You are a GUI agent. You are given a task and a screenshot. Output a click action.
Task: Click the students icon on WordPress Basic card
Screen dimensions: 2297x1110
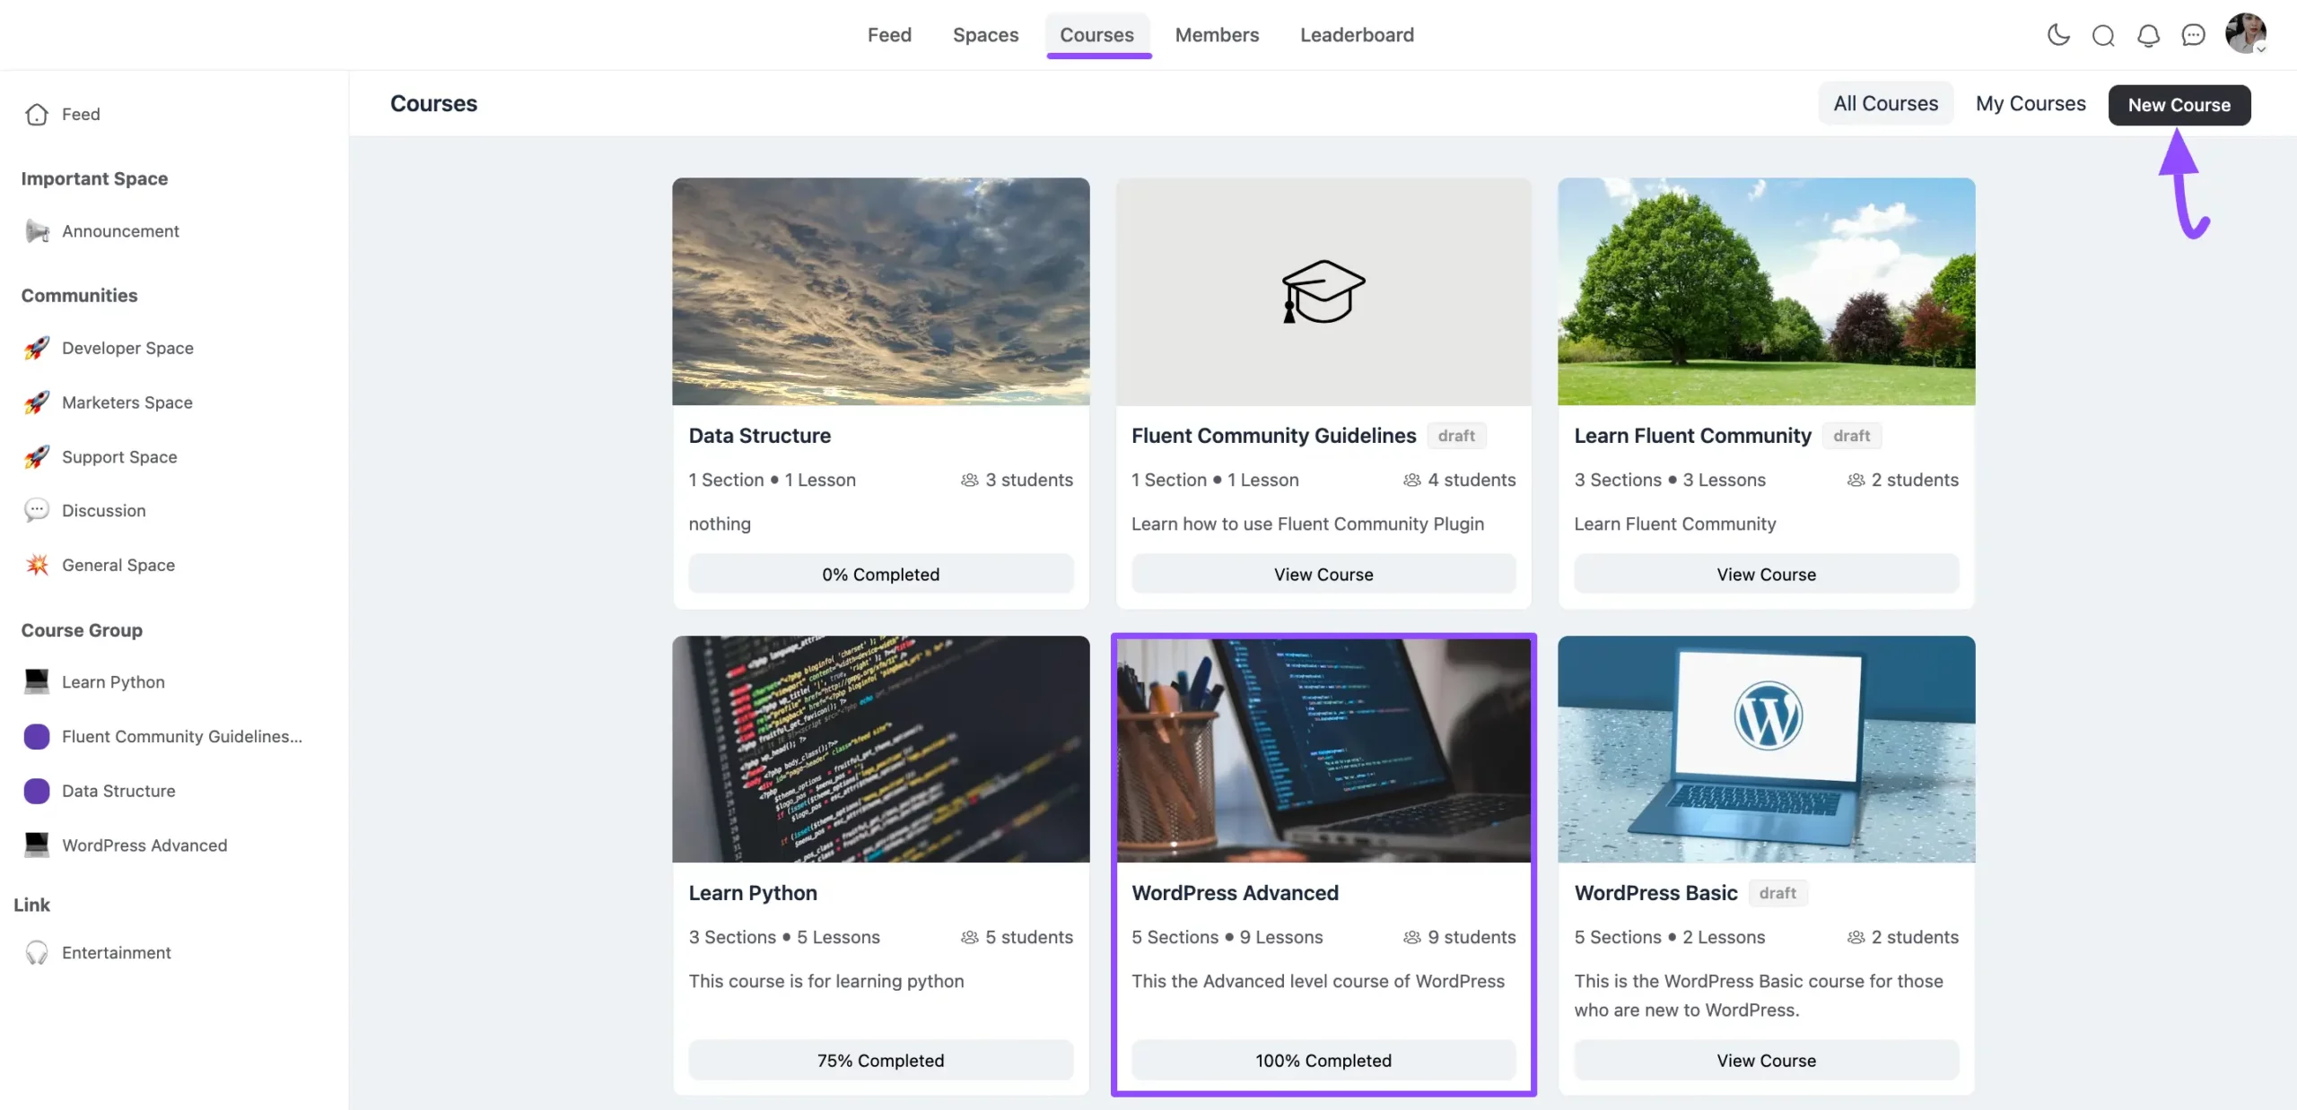pyautogui.click(x=1856, y=938)
